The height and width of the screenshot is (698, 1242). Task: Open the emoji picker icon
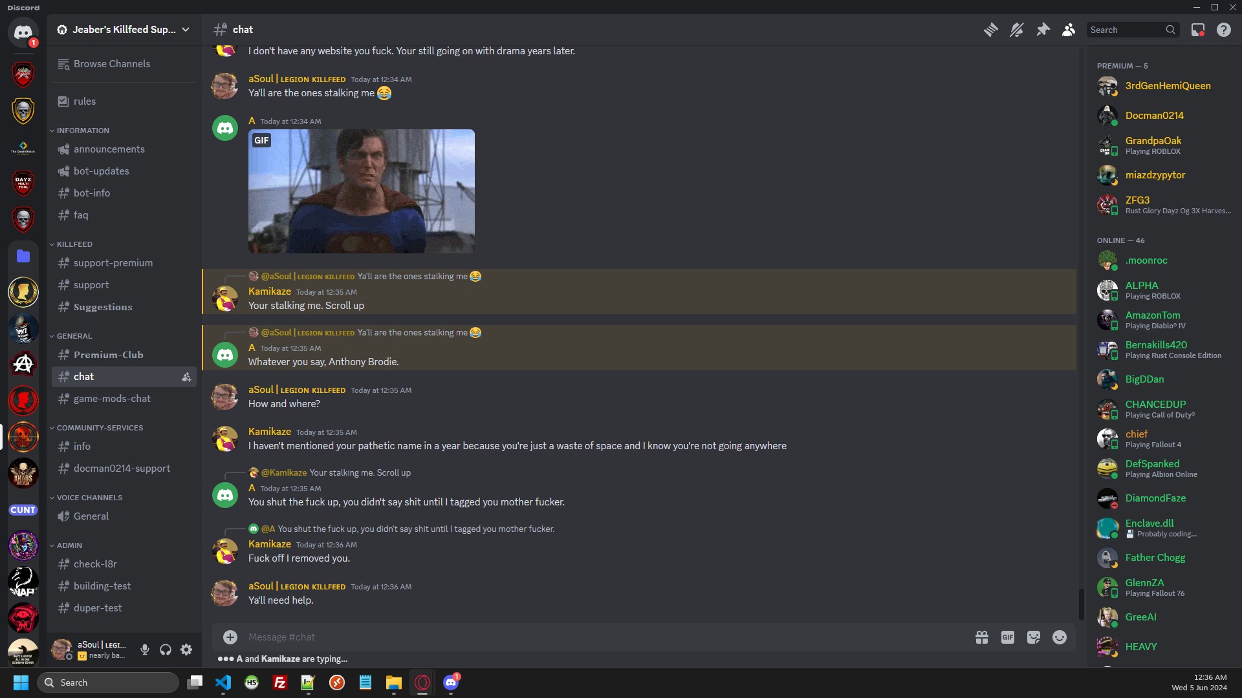(1060, 637)
